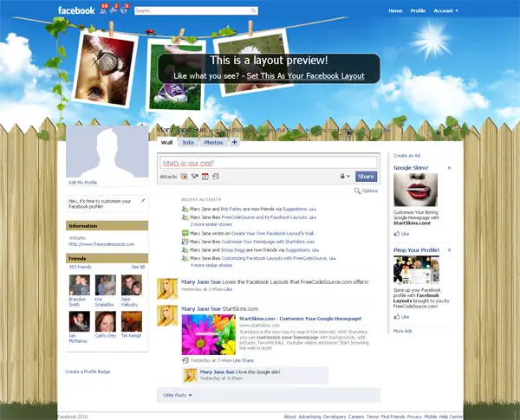The width and height of the screenshot is (520, 420).
Task: Click the Options magnifier link
Action: coord(366,191)
